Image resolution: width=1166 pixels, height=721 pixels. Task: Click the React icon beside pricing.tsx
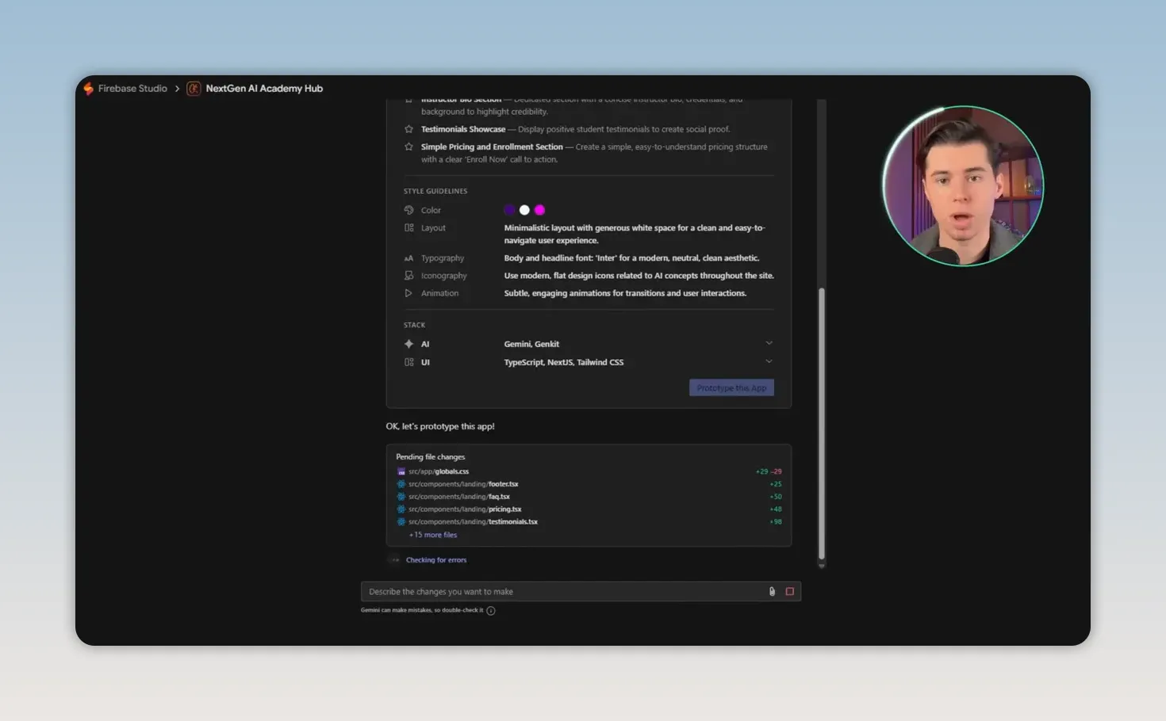[x=401, y=509]
